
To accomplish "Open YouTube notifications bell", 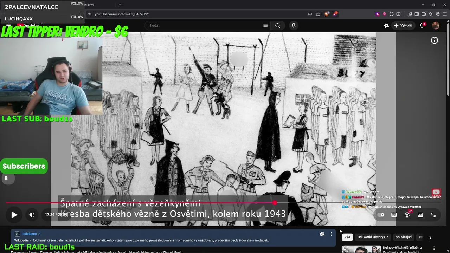I will [423, 25].
